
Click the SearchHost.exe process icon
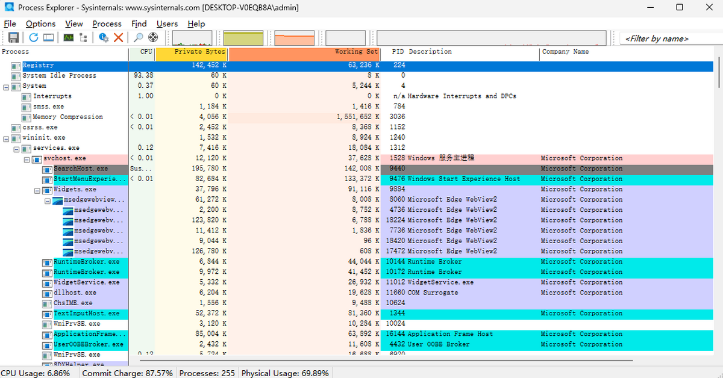click(47, 169)
